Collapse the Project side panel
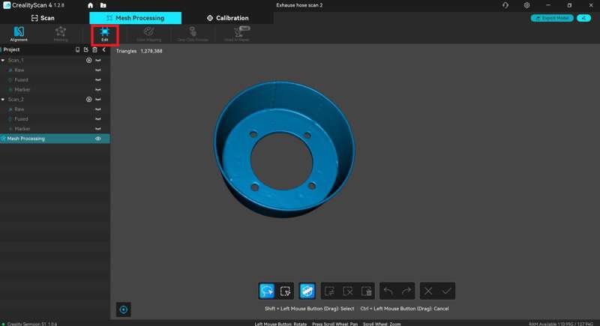 tap(103, 49)
